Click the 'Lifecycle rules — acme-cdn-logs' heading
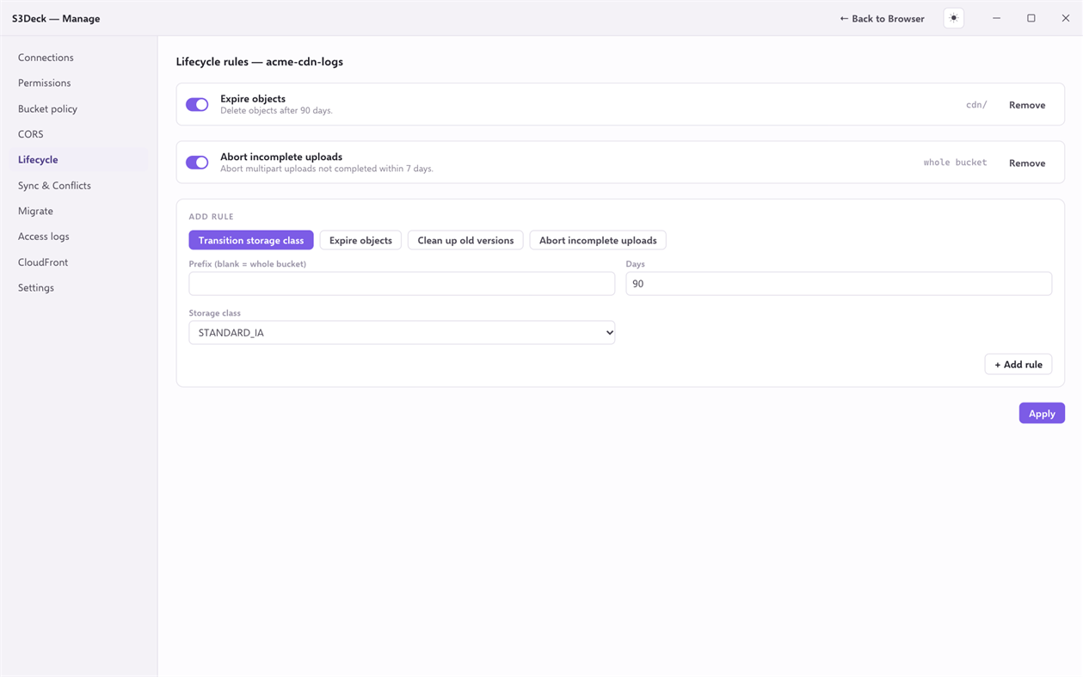The width and height of the screenshot is (1083, 677). tap(260, 62)
